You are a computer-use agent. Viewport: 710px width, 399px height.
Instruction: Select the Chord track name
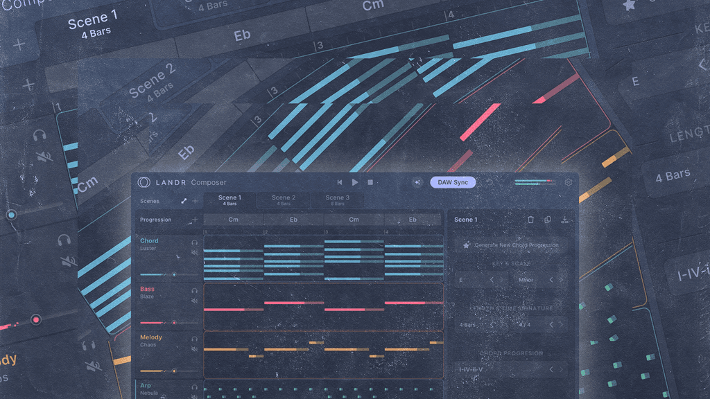click(x=149, y=240)
